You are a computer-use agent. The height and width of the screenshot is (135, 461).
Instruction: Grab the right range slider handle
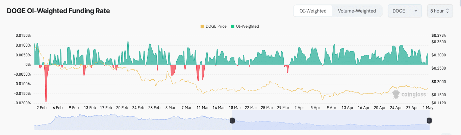tap(429, 120)
